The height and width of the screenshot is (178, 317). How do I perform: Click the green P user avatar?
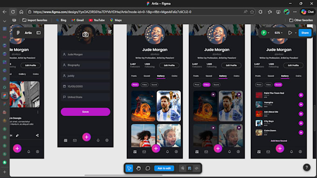[x=264, y=33]
